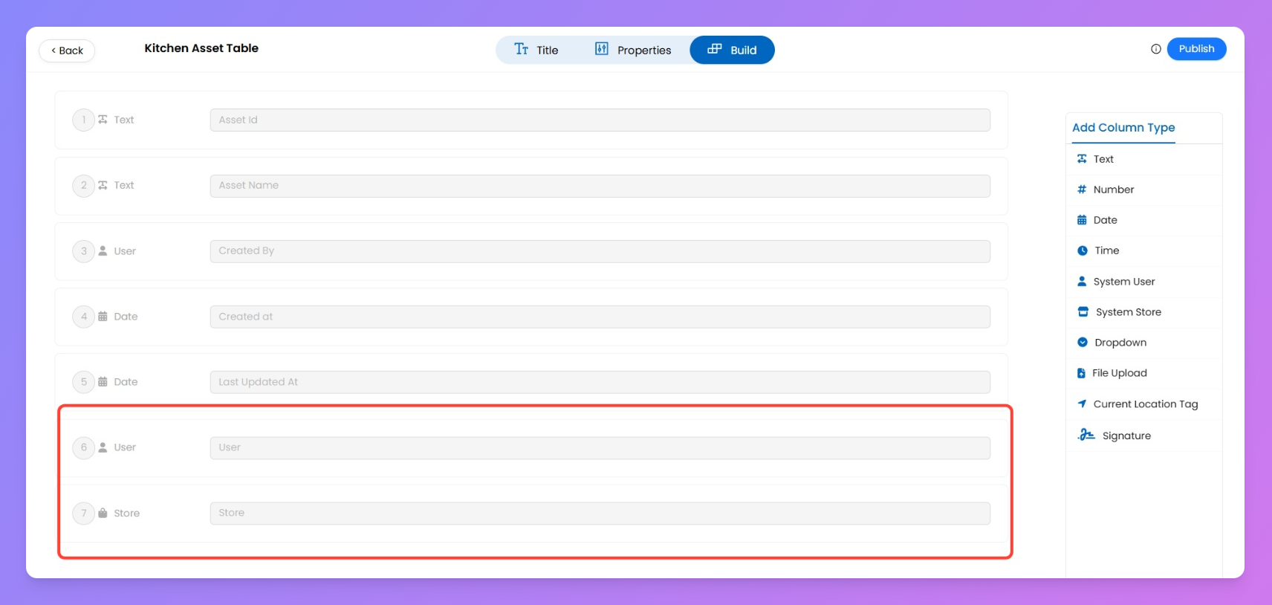Click the hash icon next to Number
This screenshot has height=605, width=1272.
coord(1082,190)
